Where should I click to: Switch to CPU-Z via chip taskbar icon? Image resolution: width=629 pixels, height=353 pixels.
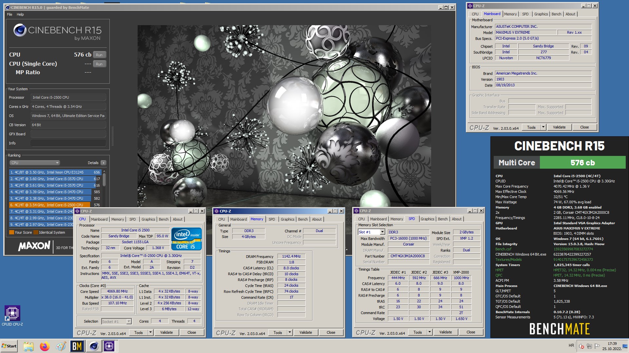click(x=109, y=346)
